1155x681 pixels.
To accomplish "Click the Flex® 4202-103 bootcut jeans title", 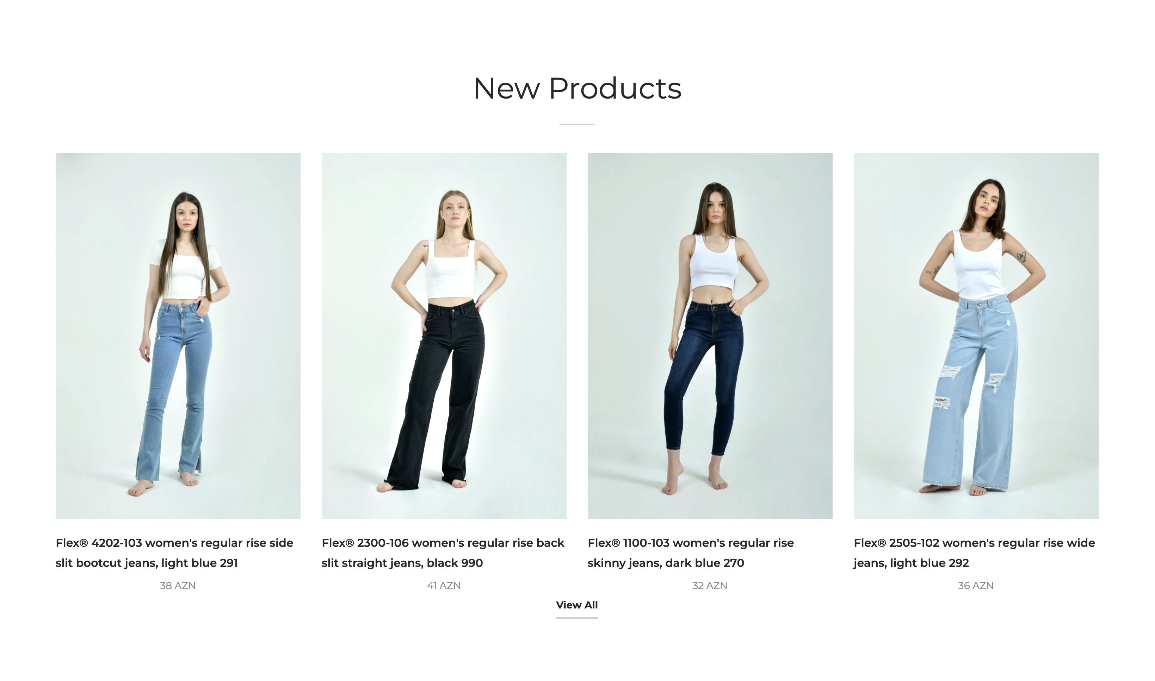I will pos(174,553).
